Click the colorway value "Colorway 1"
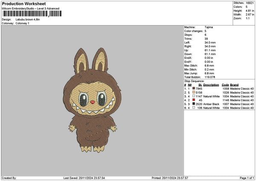 tap(22, 23)
